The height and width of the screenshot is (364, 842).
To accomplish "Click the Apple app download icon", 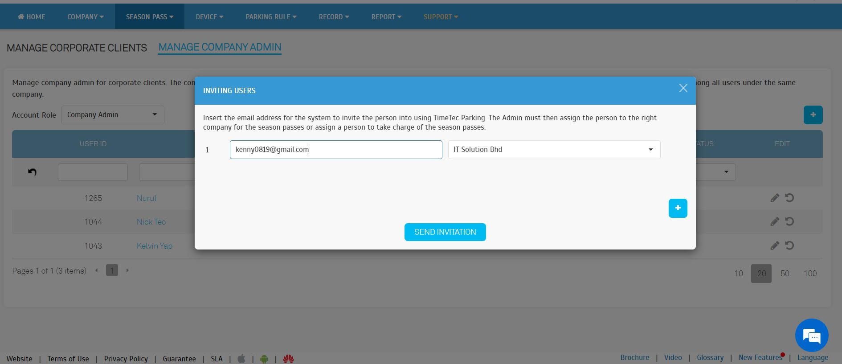I will 241,359.
